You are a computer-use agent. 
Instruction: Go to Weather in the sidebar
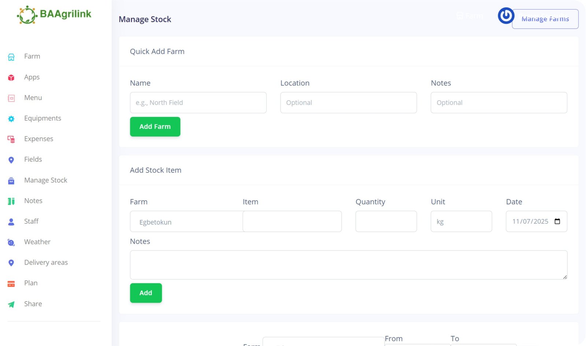click(37, 242)
